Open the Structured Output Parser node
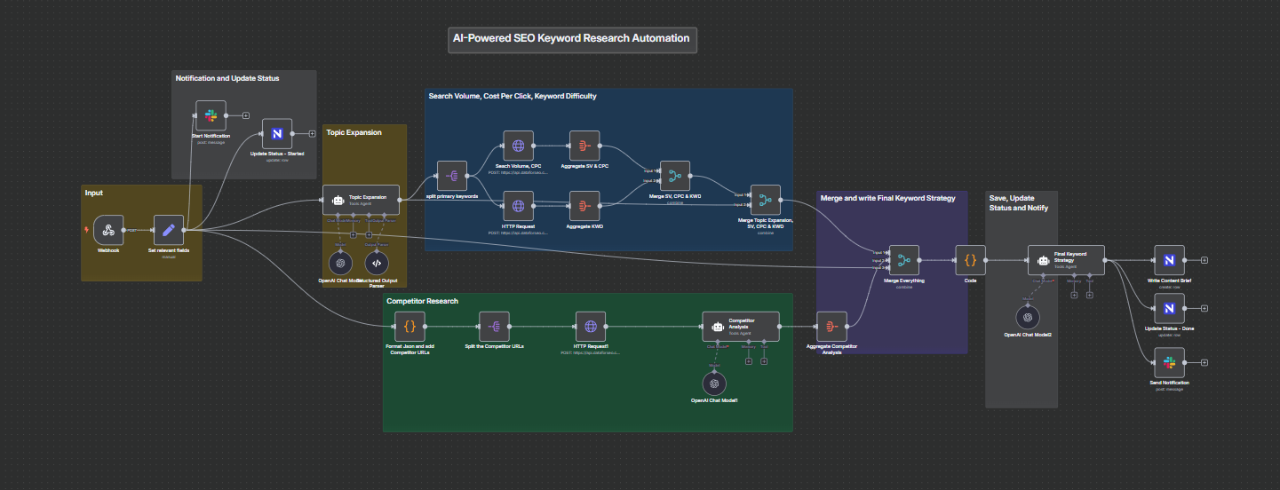 pyautogui.click(x=377, y=263)
